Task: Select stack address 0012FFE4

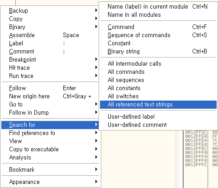Action: tap(196, 140)
